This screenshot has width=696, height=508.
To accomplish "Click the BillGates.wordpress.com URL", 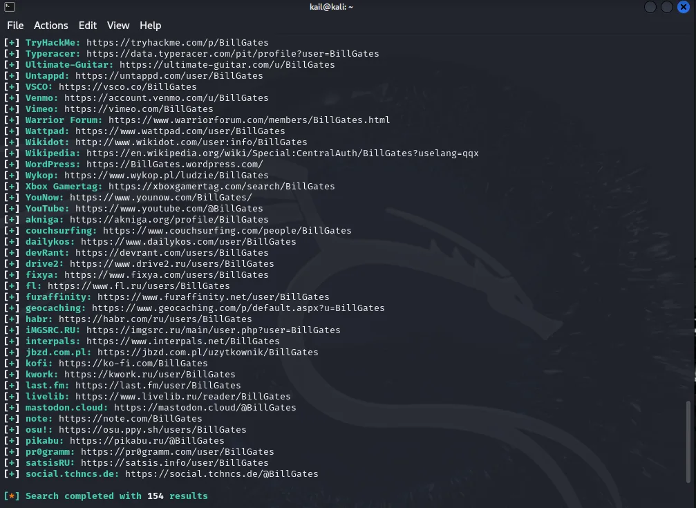I will point(174,164).
